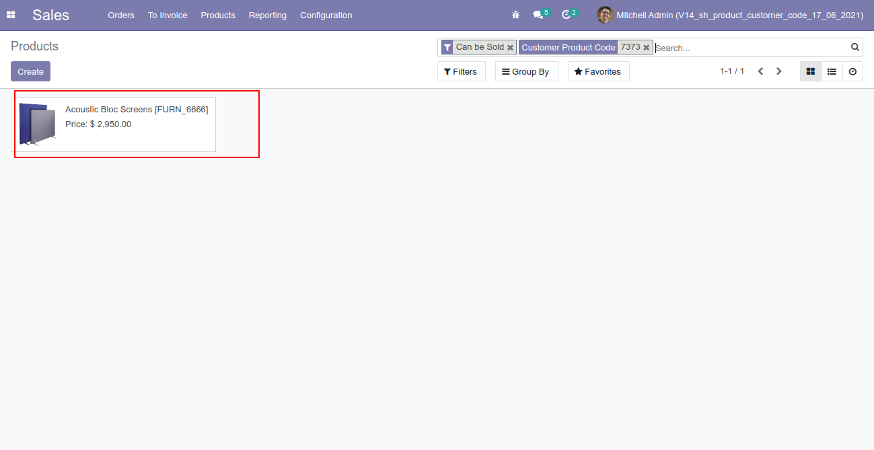Image resolution: width=874 pixels, height=450 pixels.
Task: Click the filter funnel icon in facet
Action: (447, 47)
